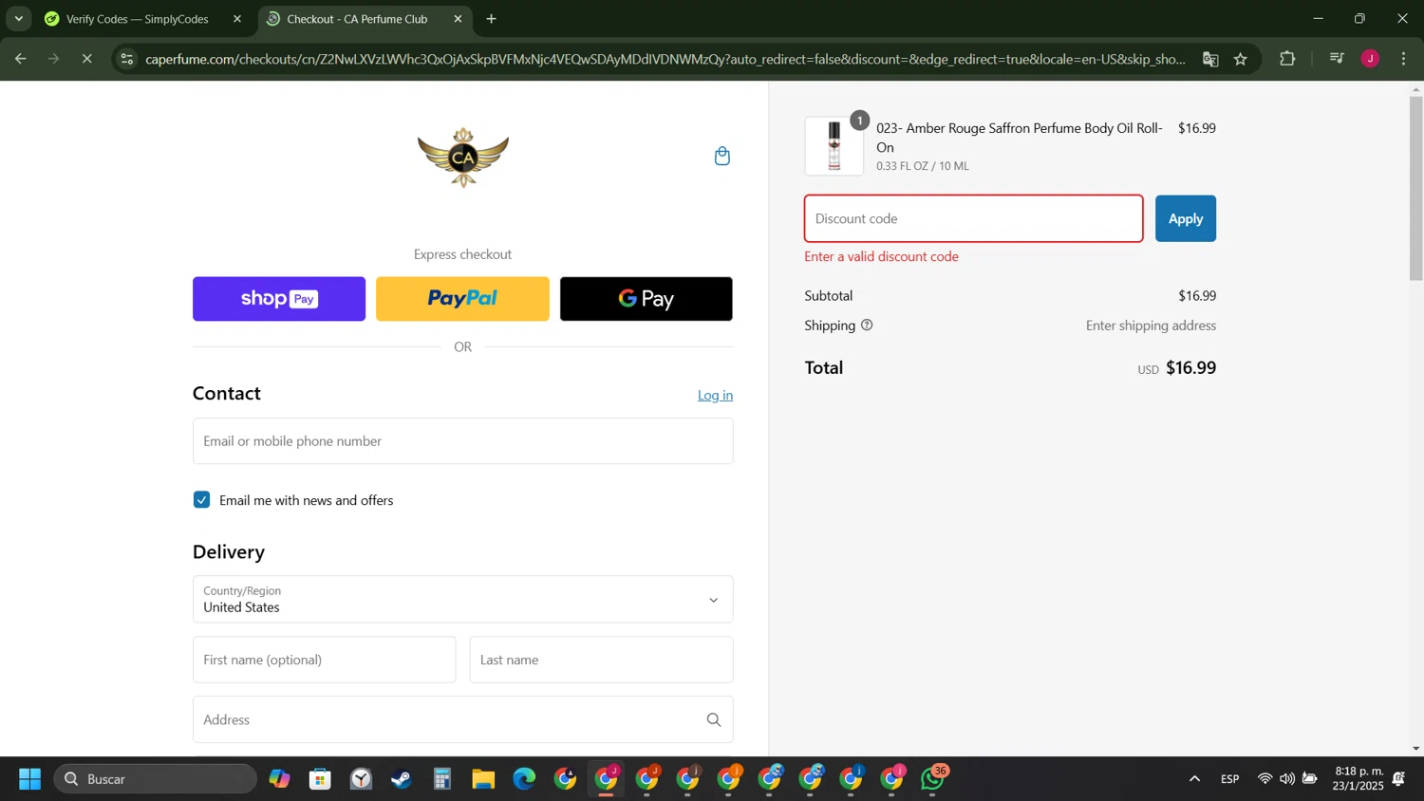Open WhatsApp with 36 badge in taskbar
Viewport: 1424px width, 801px height.
pos(934,779)
